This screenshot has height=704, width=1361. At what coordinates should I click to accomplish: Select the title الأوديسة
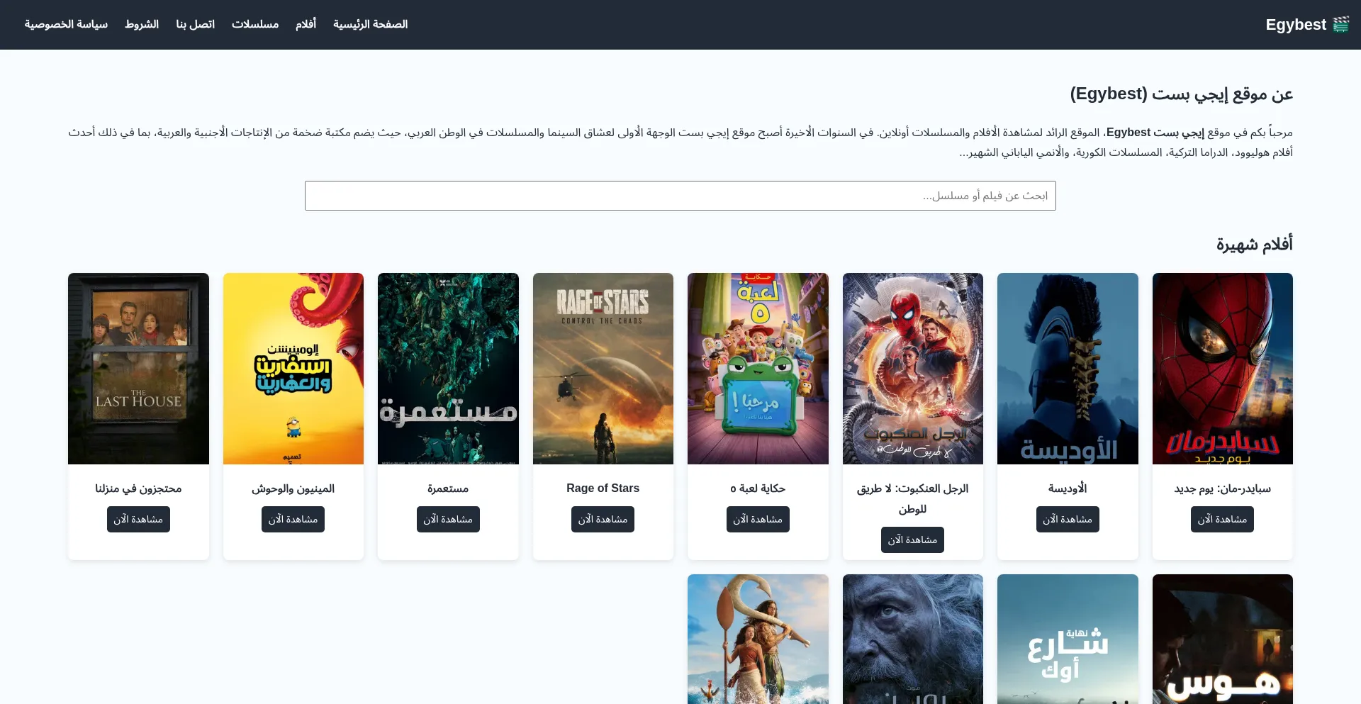point(1068,488)
